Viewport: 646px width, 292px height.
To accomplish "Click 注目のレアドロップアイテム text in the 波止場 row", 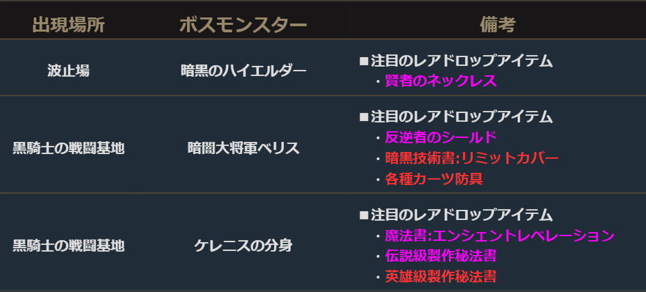I will tap(462, 61).
